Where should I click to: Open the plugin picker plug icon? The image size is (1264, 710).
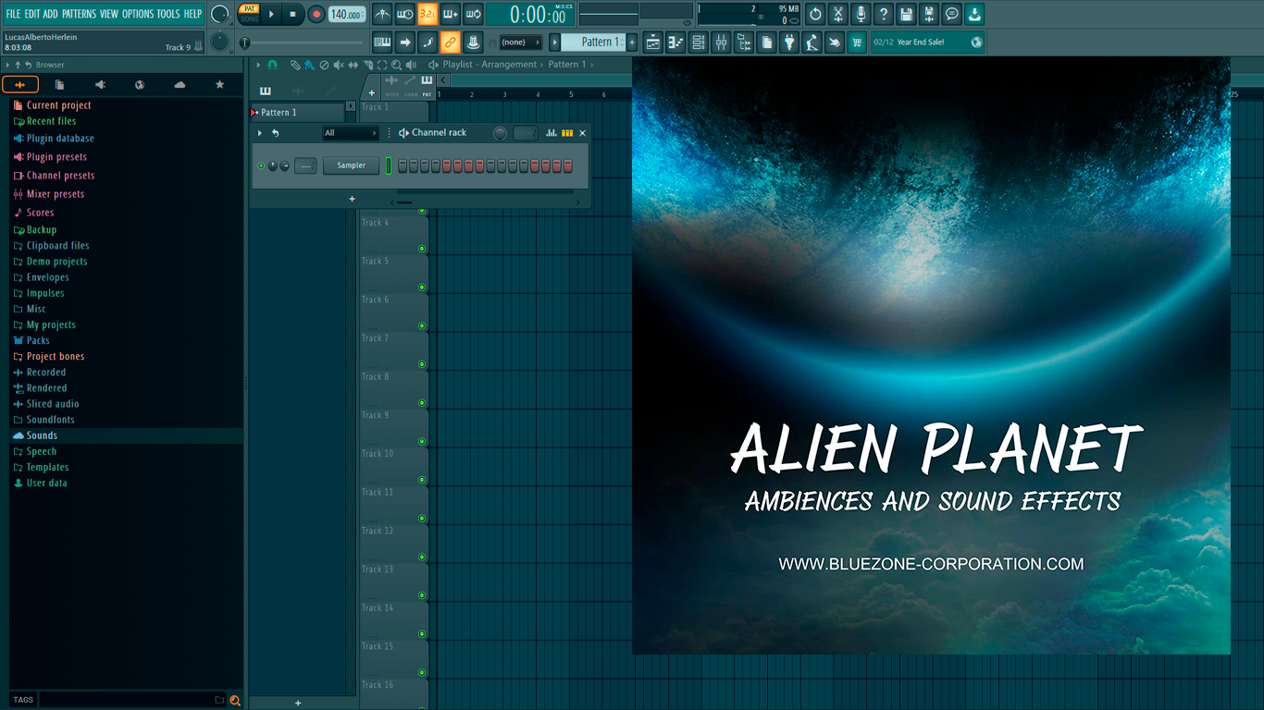(x=789, y=42)
